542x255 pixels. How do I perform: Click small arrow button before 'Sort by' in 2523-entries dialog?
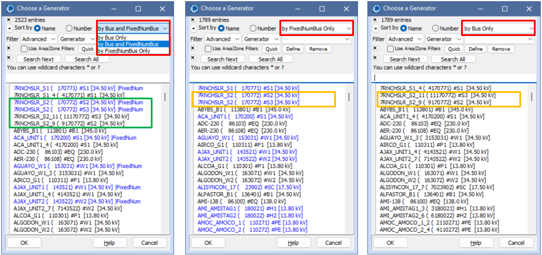9,28
